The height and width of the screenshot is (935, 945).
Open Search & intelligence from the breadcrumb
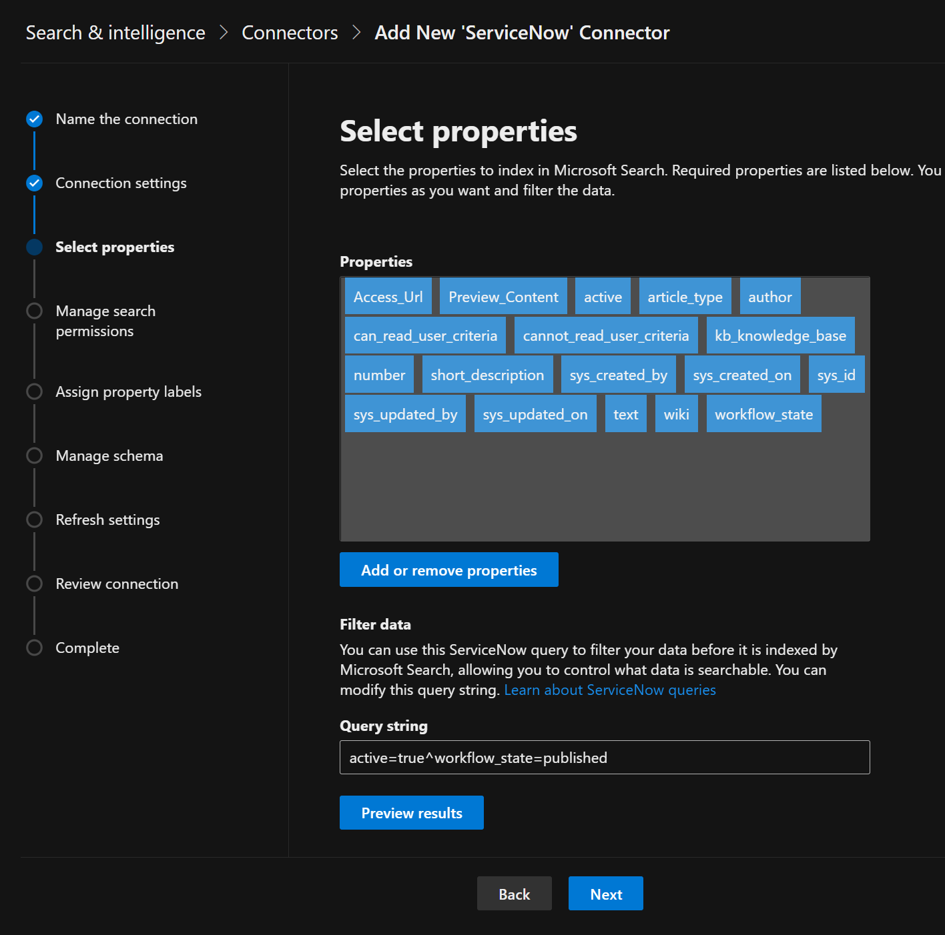point(115,32)
